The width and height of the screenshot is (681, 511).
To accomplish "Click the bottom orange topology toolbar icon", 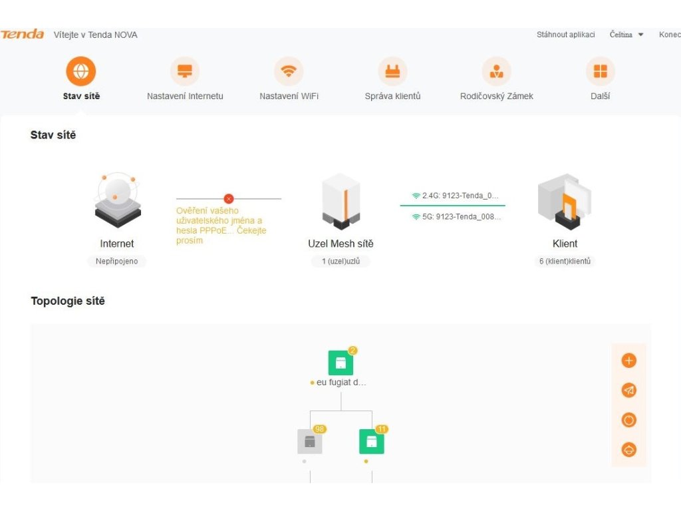I will (629, 450).
